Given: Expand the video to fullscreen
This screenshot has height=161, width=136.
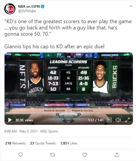Looking at the screenshot, I should [127, 120].
